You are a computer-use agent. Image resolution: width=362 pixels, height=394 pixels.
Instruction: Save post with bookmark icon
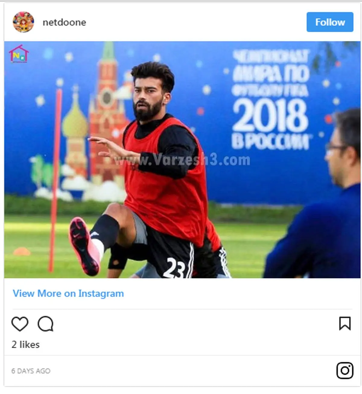tap(345, 323)
